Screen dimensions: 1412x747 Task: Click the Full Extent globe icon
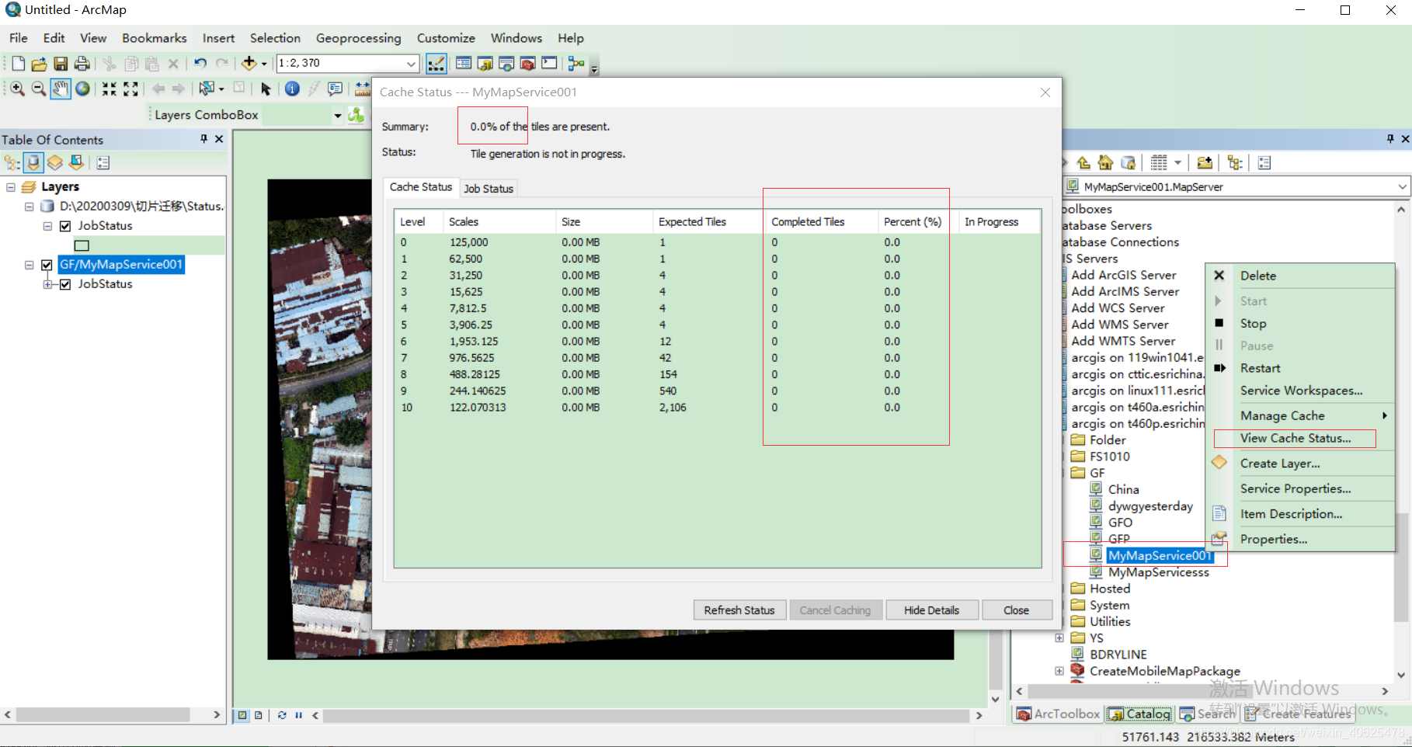tap(82, 89)
